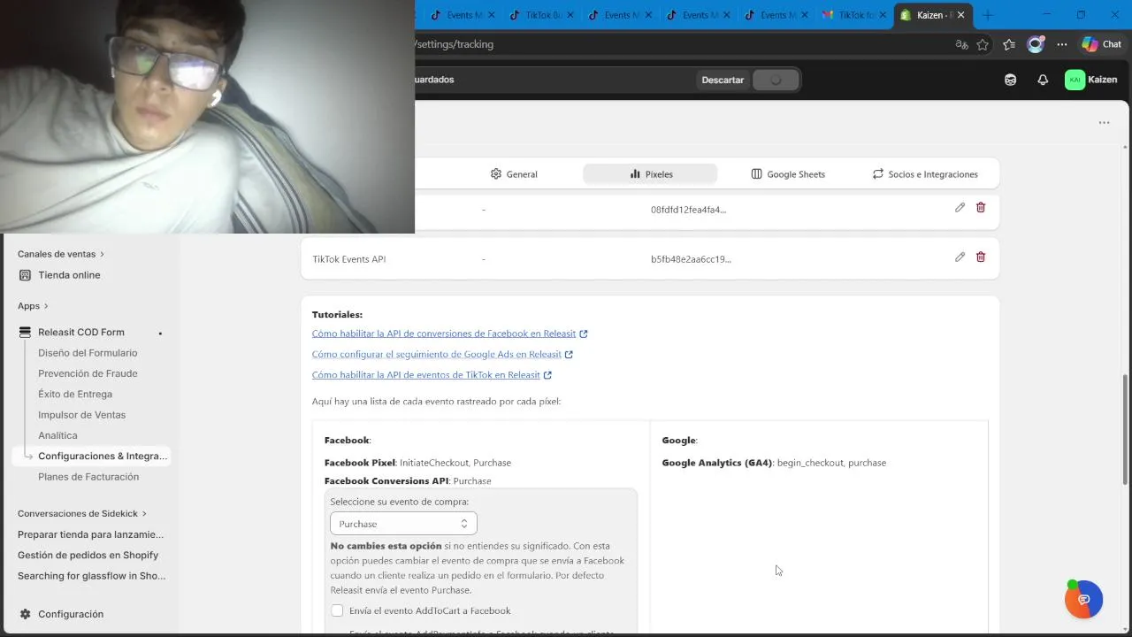Switch to Socios e Integraciones tab
The height and width of the screenshot is (637, 1132).
click(x=925, y=174)
